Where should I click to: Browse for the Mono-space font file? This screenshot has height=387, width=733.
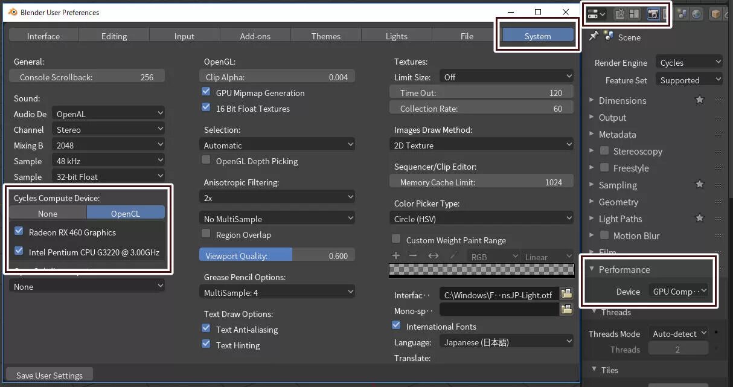click(566, 310)
